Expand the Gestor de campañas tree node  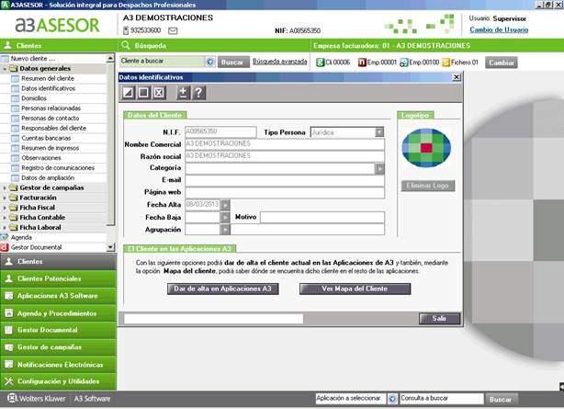[x=5, y=187]
